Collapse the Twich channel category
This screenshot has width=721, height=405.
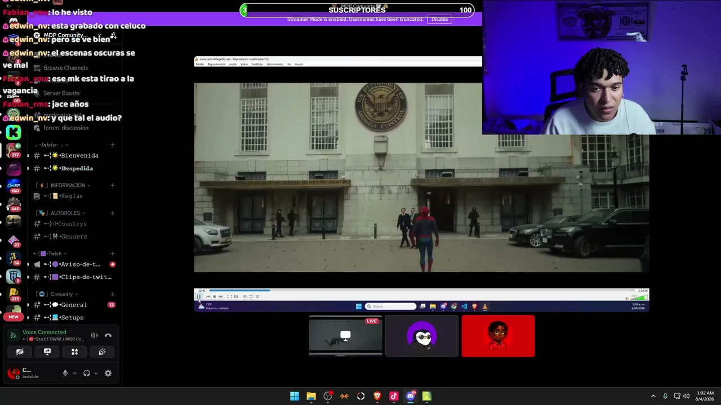click(x=51, y=254)
